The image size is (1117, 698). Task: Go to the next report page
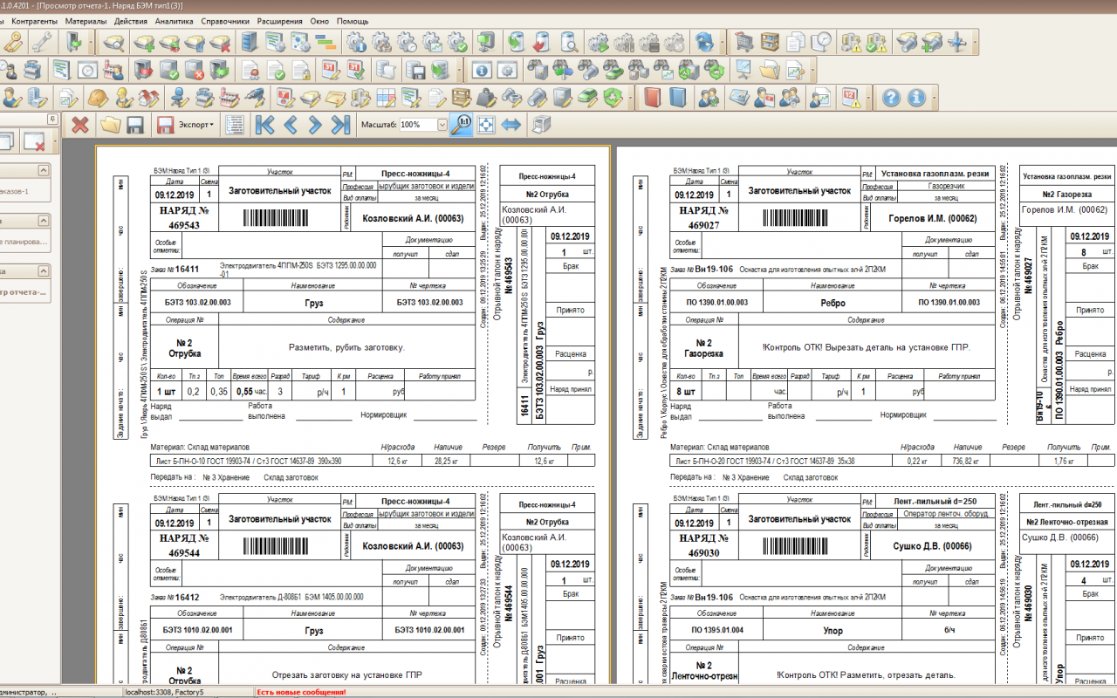[315, 125]
